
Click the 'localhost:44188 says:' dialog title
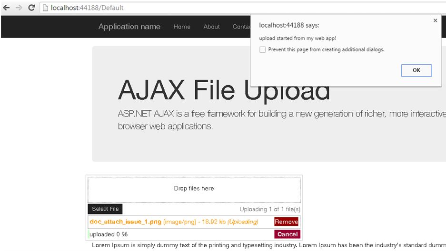pyautogui.click(x=289, y=25)
